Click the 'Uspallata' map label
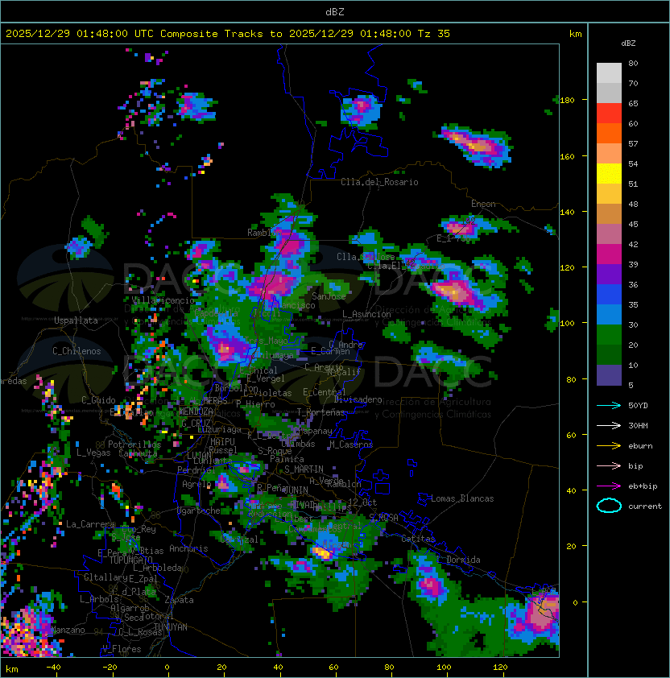670x678 pixels. [x=76, y=320]
